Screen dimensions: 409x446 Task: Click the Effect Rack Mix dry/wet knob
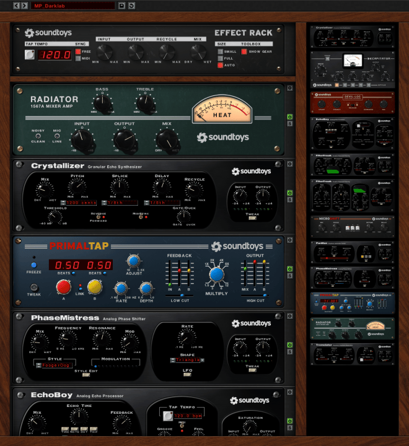[x=198, y=52]
